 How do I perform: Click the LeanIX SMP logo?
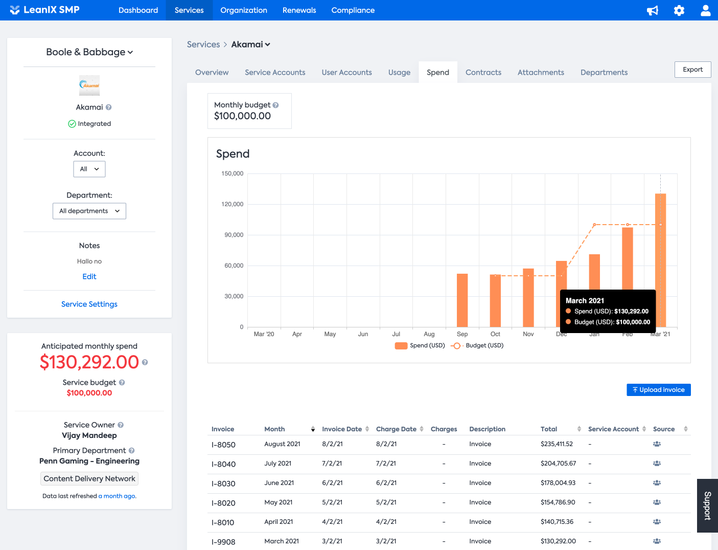coord(44,10)
